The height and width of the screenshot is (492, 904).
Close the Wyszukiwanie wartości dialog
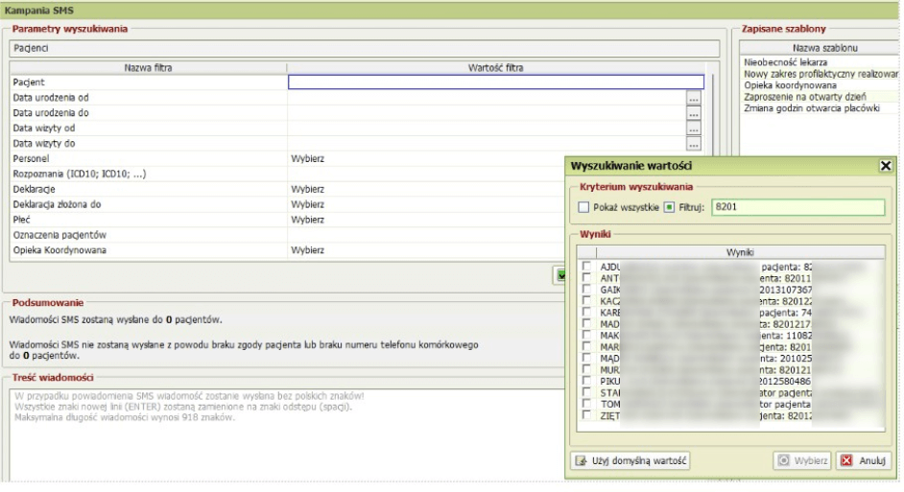885,166
